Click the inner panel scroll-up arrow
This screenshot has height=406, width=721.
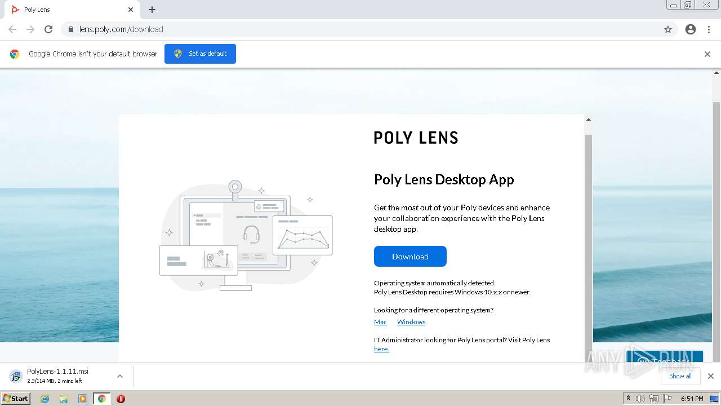[588, 120]
